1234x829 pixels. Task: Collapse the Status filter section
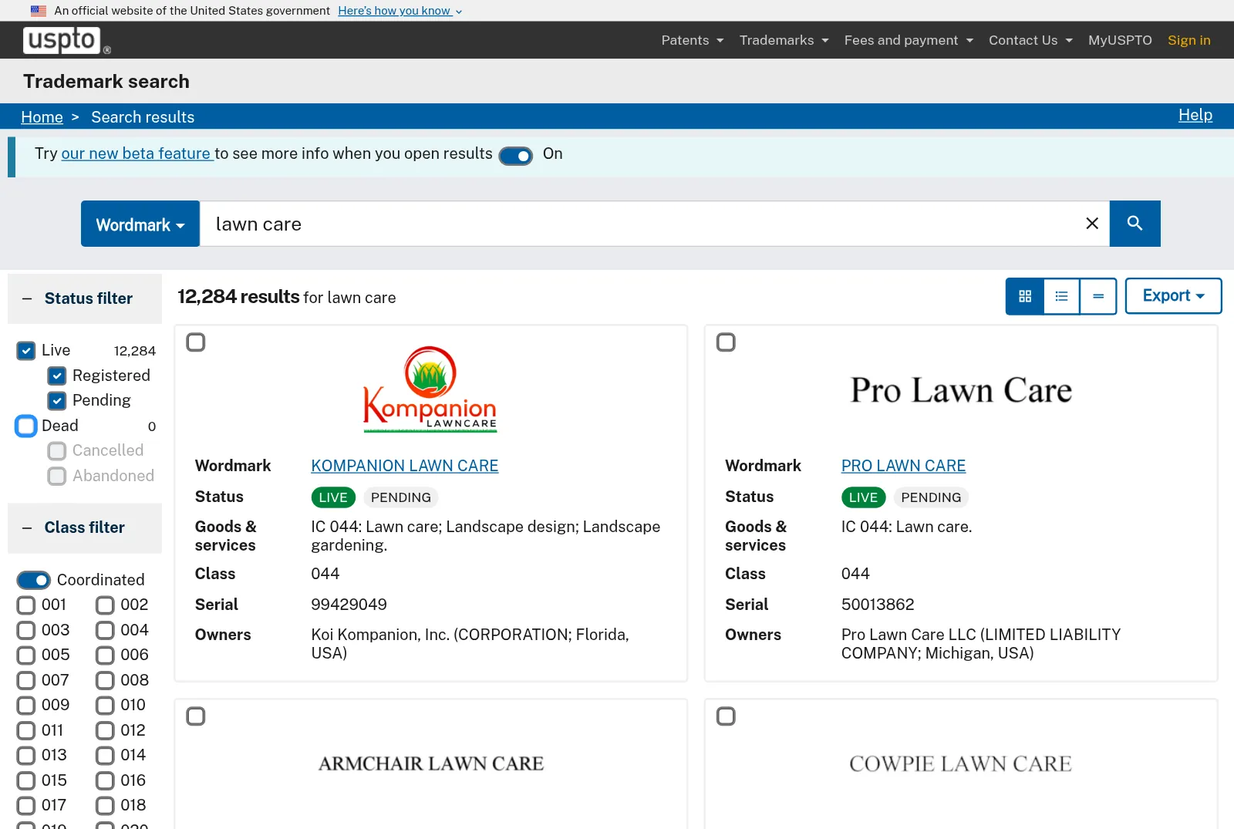pyautogui.click(x=85, y=298)
